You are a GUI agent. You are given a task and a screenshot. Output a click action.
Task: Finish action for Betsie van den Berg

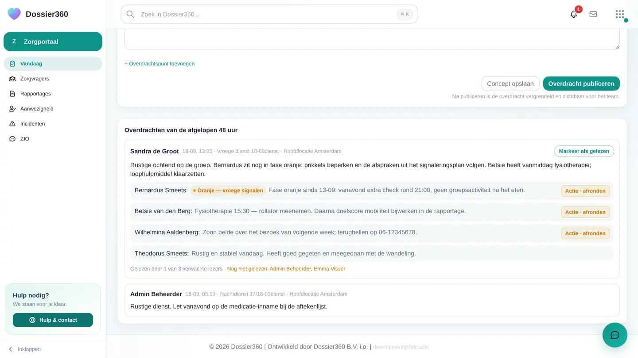tap(585, 212)
